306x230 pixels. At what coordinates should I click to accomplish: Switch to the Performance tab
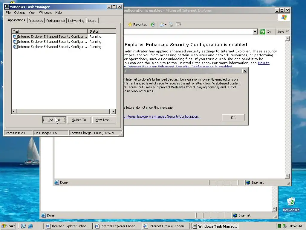55,21
